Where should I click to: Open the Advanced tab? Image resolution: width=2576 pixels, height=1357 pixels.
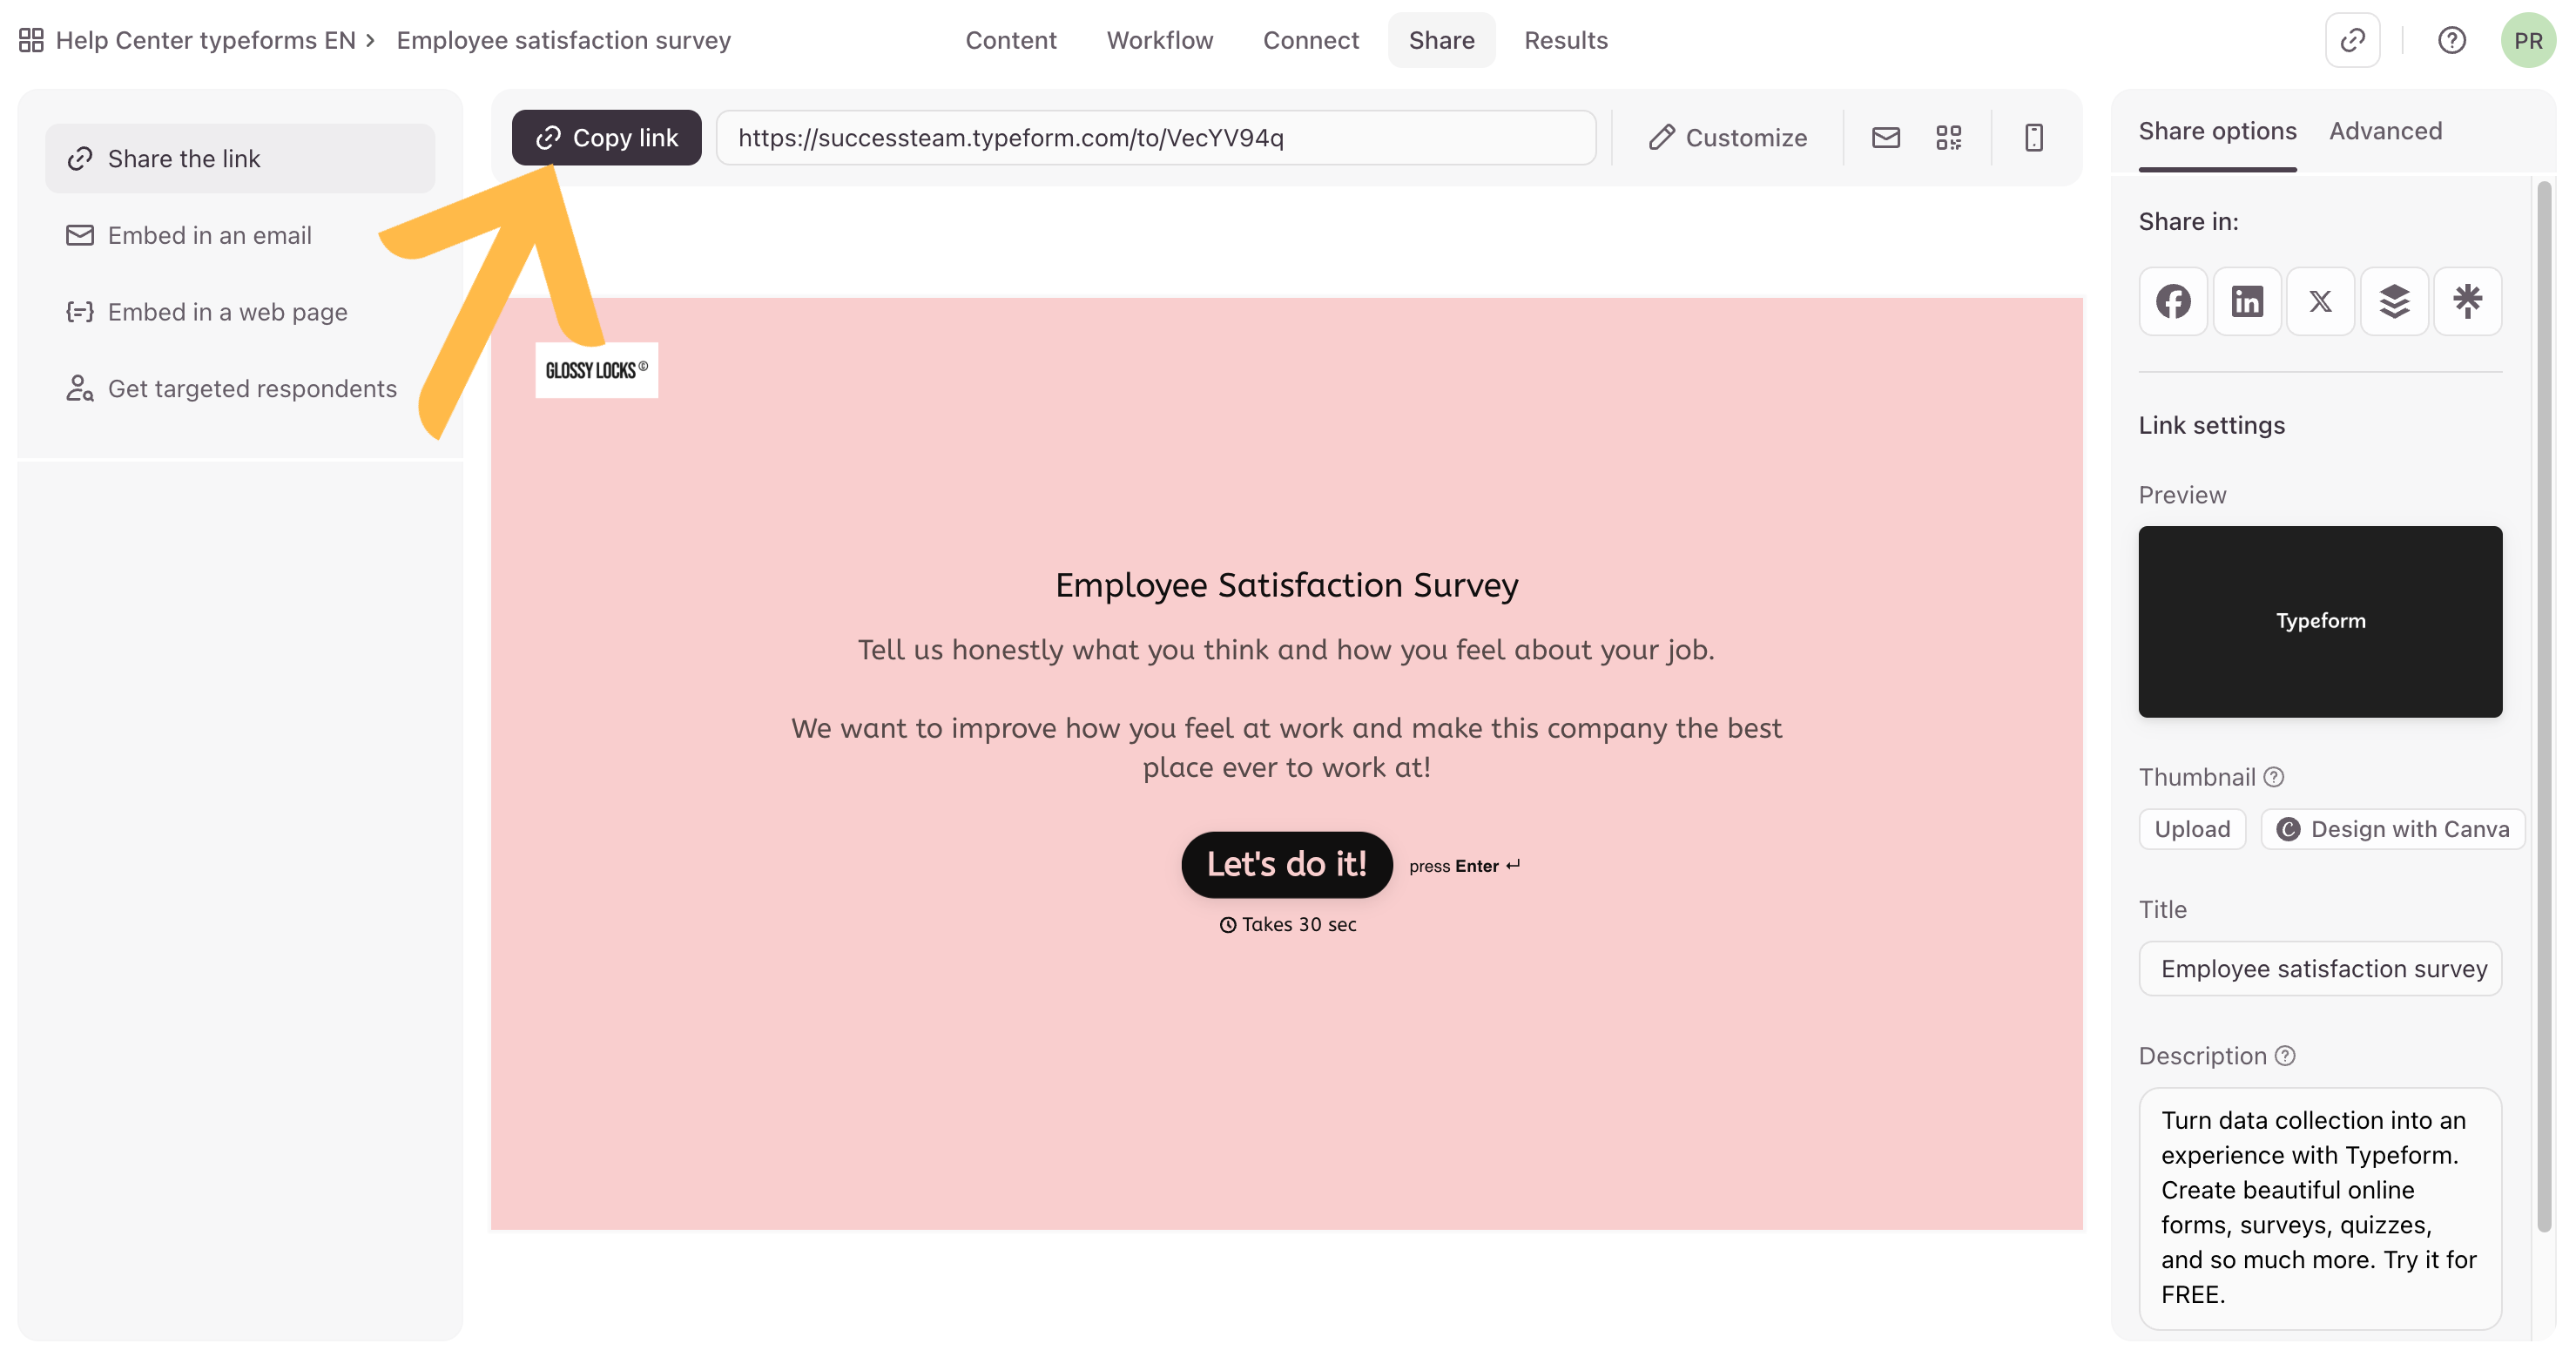click(2385, 131)
